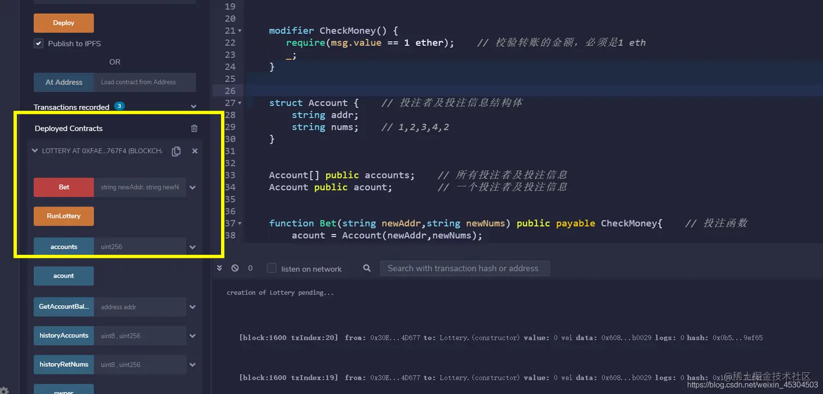Fold the Account struct at line 27
Screen dimensions: 823x394
[x=240, y=103]
